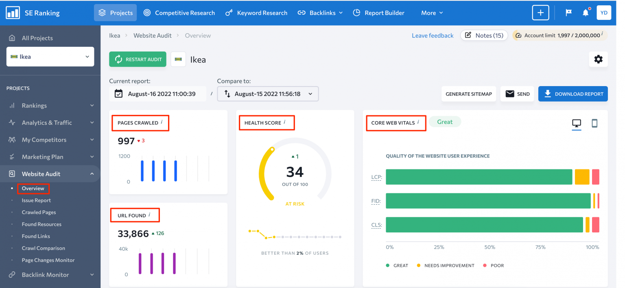
Task: Open the Compare to date dropdown
Action: tap(268, 94)
